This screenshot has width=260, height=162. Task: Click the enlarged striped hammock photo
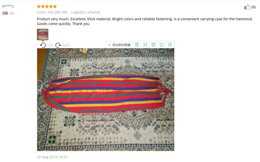click(106, 99)
